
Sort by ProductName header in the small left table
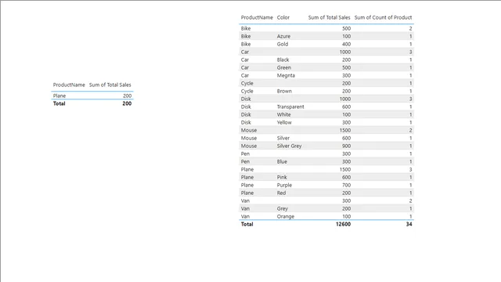pyautogui.click(x=69, y=85)
